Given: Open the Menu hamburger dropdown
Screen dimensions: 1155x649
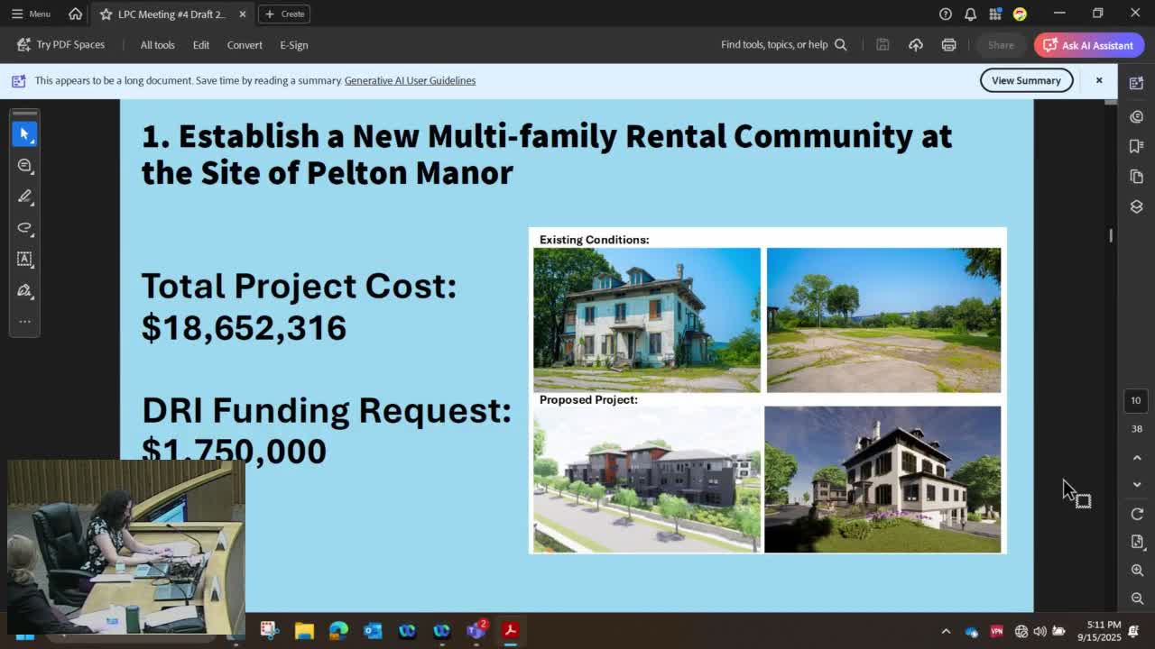Looking at the screenshot, I should (x=31, y=14).
